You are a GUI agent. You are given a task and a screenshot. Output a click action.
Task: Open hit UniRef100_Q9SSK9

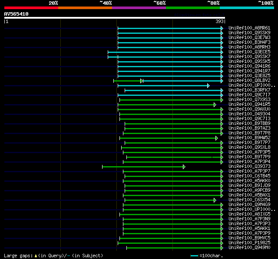coord(249,33)
